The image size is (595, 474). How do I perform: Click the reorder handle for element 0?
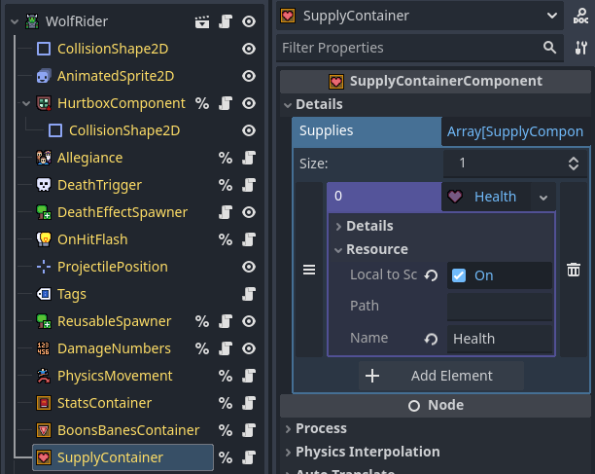(x=309, y=270)
